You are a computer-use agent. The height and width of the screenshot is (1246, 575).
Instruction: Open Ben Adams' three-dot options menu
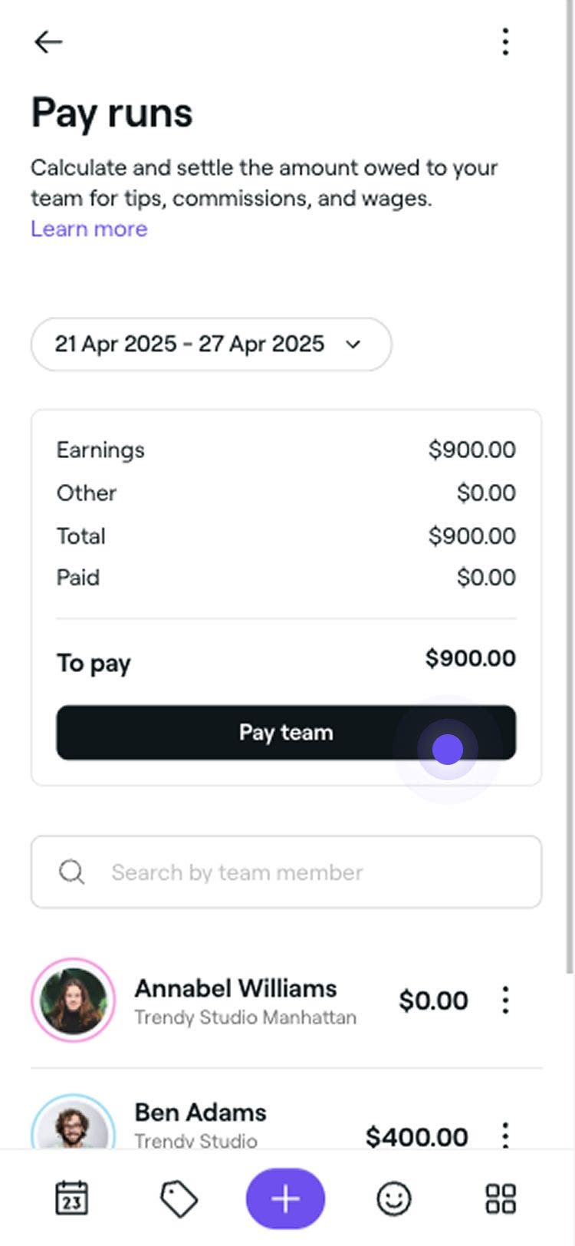(505, 1134)
